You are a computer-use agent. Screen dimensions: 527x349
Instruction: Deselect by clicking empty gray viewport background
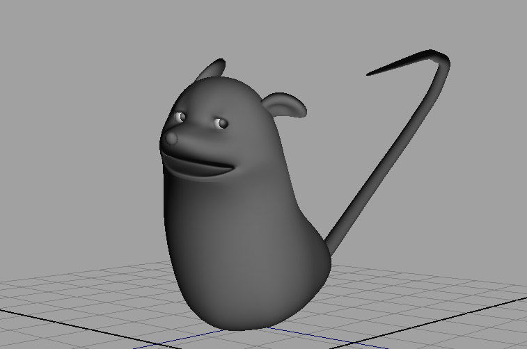click(84, 104)
